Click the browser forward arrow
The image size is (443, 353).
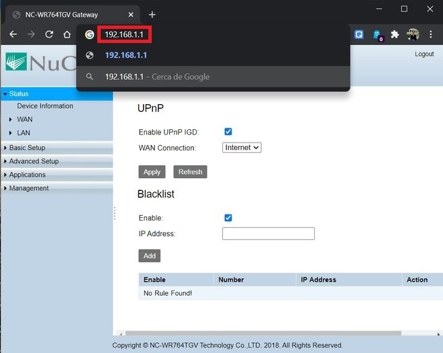[31, 34]
